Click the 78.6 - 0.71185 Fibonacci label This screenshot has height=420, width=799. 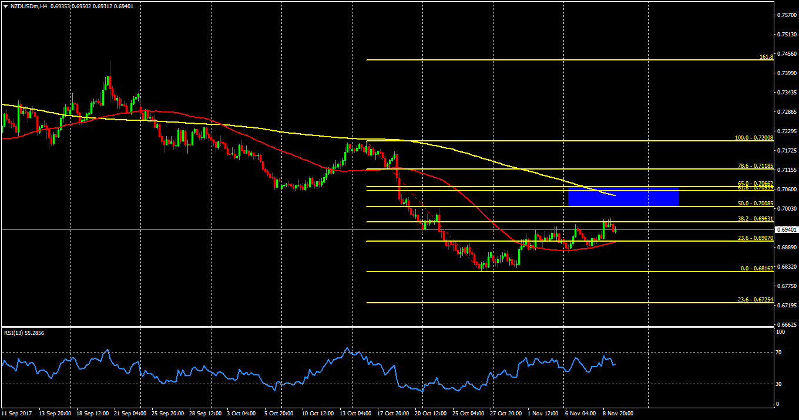pos(755,165)
